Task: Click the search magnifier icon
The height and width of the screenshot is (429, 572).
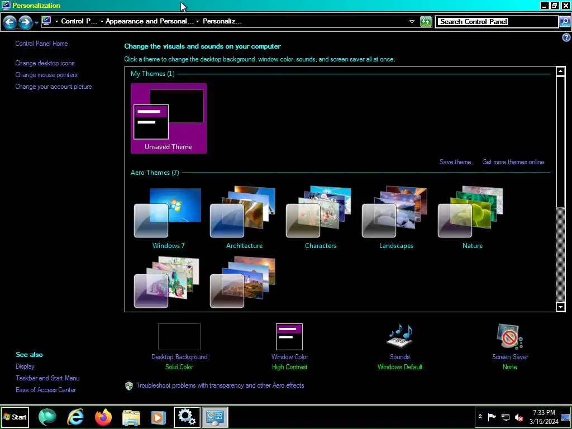Action: pyautogui.click(x=564, y=22)
